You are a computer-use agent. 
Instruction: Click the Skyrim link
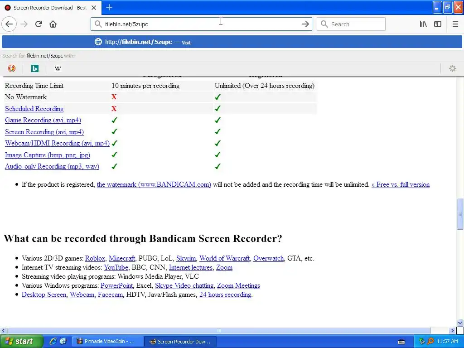[186, 258]
